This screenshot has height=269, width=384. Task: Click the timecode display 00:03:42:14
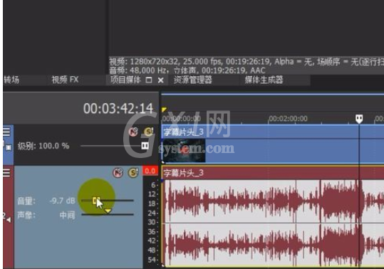[118, 108]
